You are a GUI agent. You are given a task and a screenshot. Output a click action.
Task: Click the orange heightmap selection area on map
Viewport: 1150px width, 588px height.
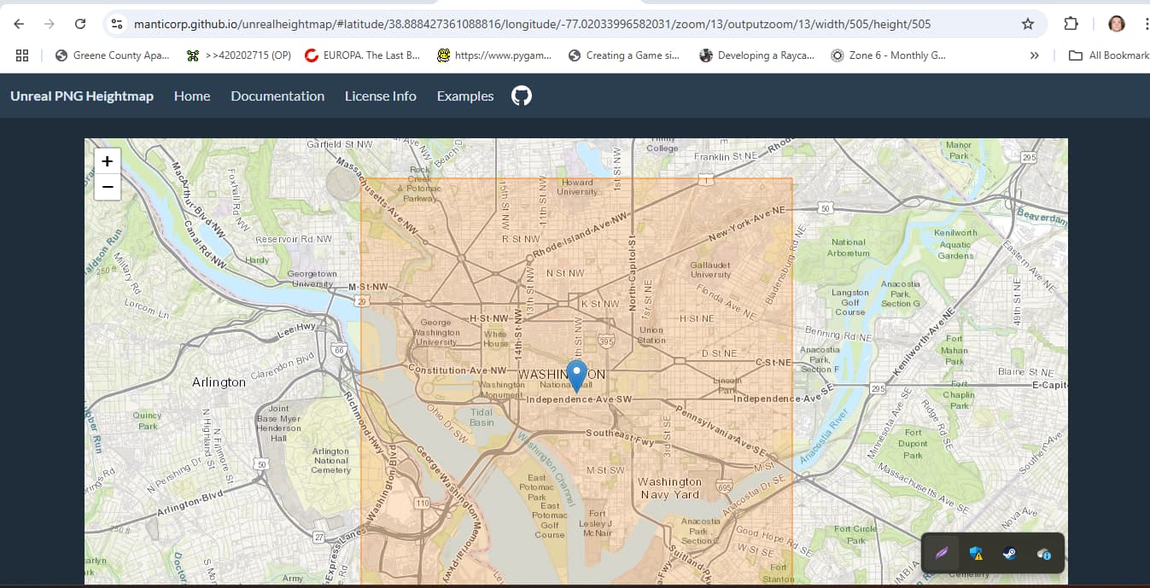683,444
